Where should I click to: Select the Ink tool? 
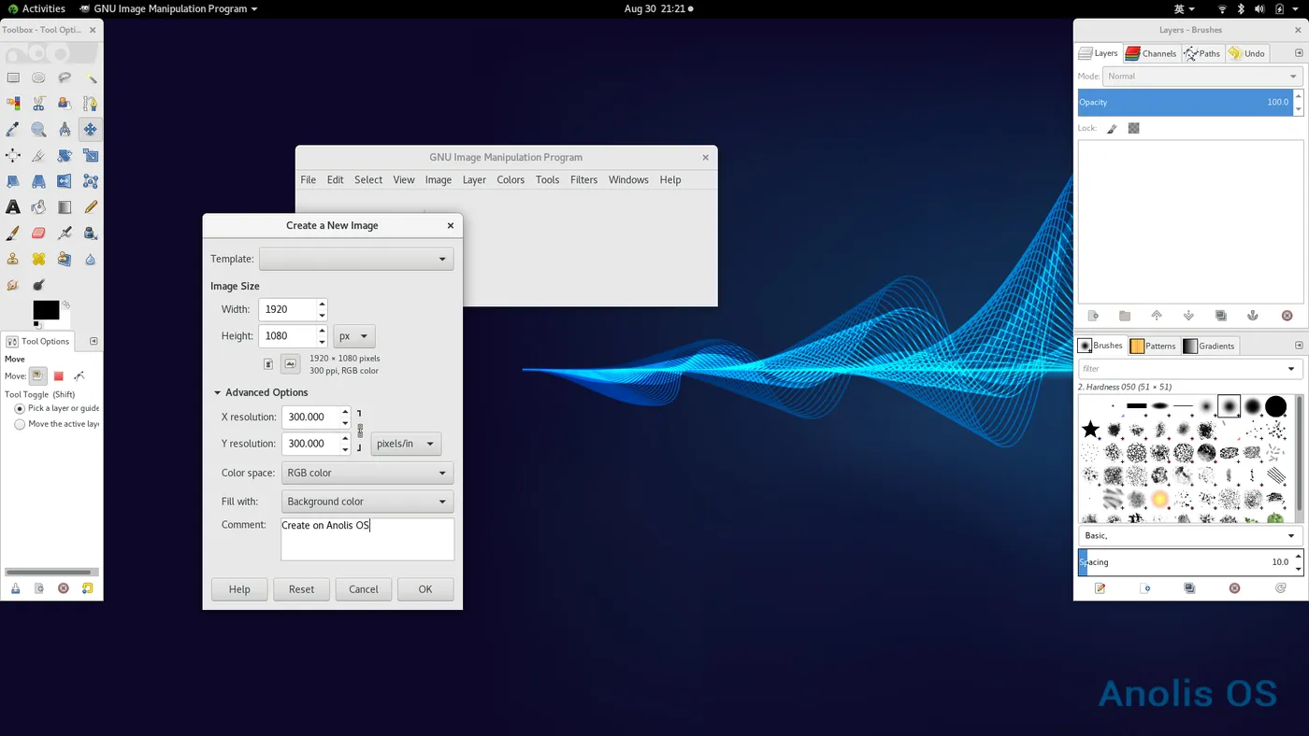[90, 234]
